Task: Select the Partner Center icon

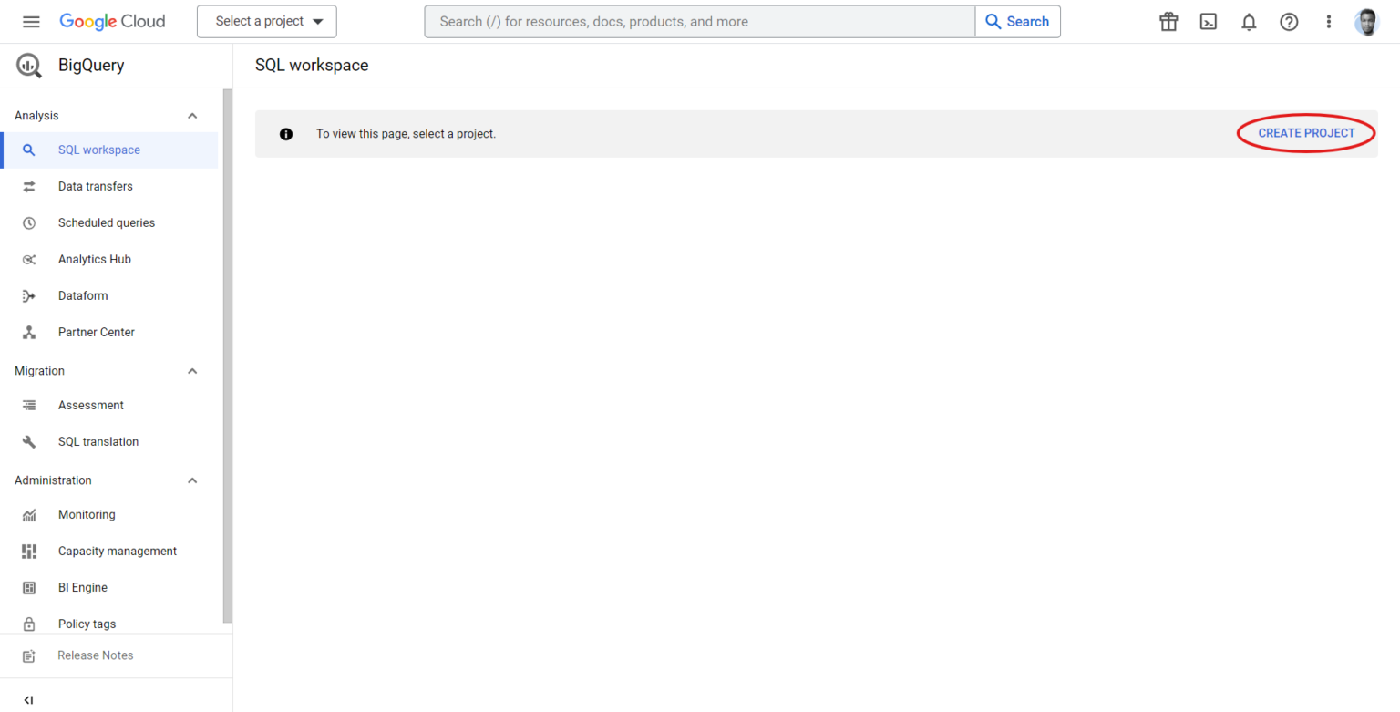Action: pos(29,332)
